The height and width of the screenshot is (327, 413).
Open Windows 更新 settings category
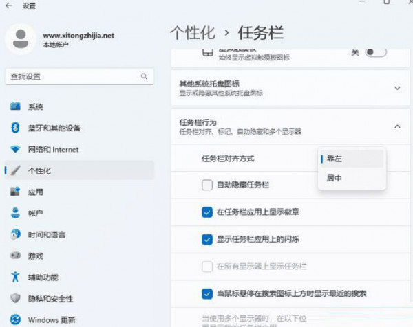pos(80,319)
